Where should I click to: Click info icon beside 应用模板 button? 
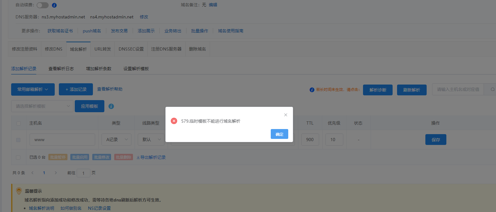click(x=111, y=106)
